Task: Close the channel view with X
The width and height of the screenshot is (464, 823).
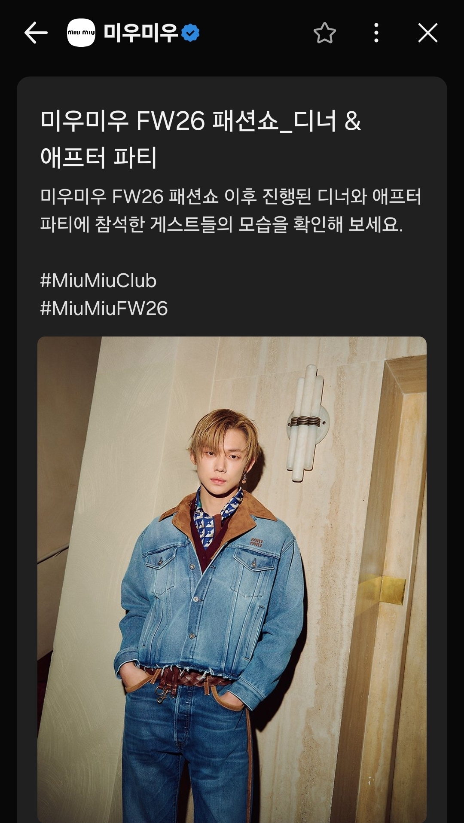Action: [428, 33]
